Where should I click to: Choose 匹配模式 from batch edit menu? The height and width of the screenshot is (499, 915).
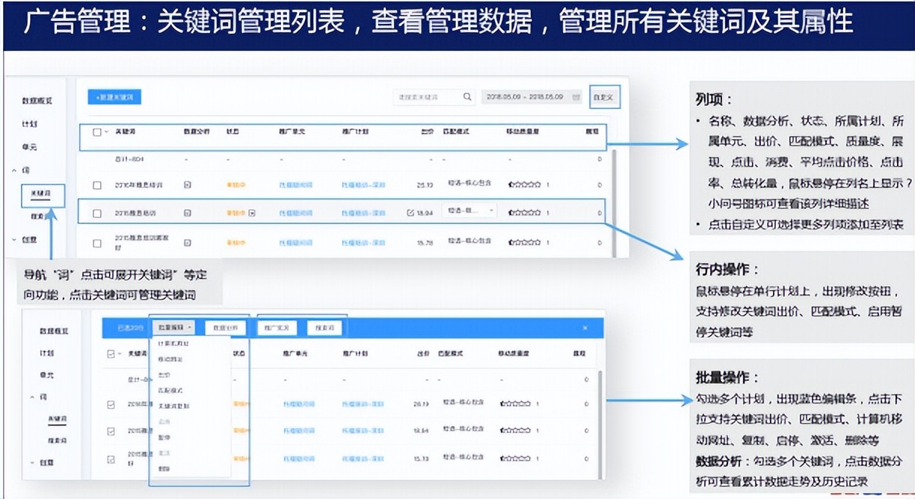point(170,391)
